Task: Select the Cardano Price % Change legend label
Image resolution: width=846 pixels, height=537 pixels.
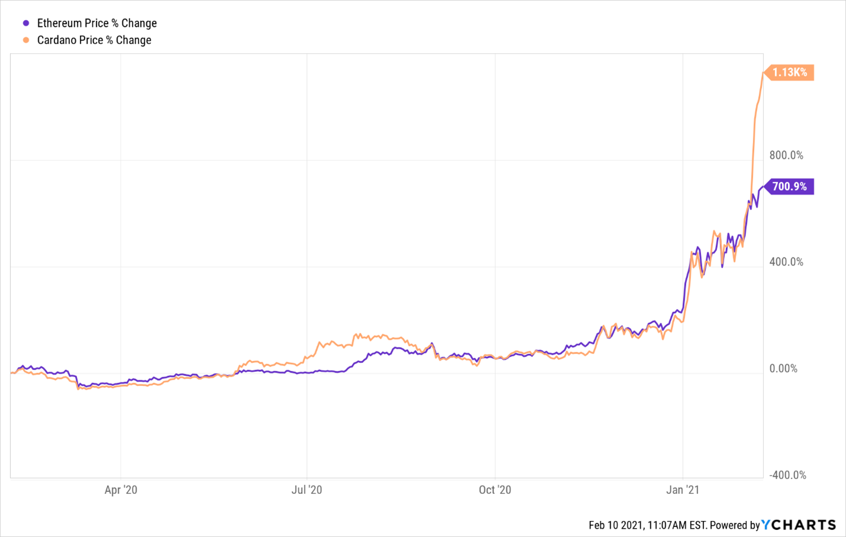Action: pos(94,40)
